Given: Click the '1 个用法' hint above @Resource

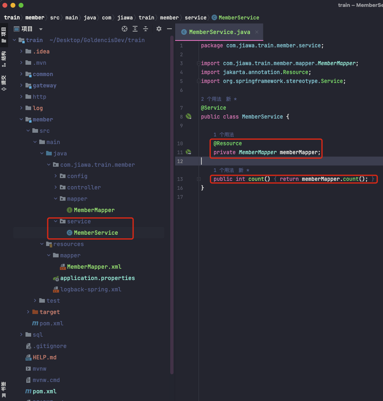Looking at the screenshot, I should [x=224, y=134].
